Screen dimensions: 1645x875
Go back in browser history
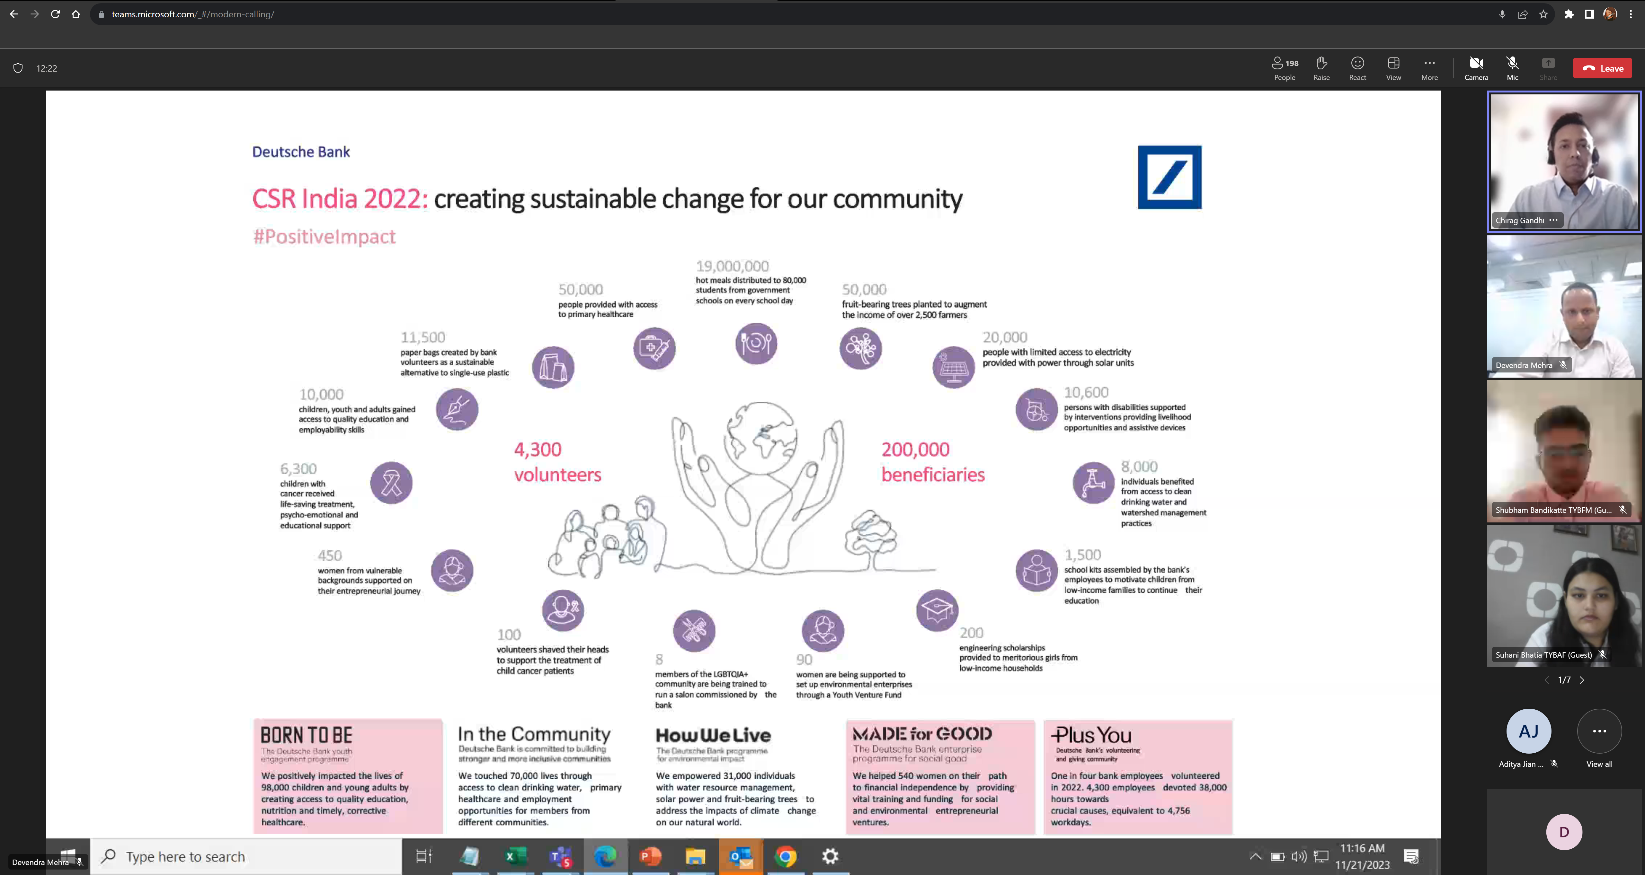click(14, 14)
